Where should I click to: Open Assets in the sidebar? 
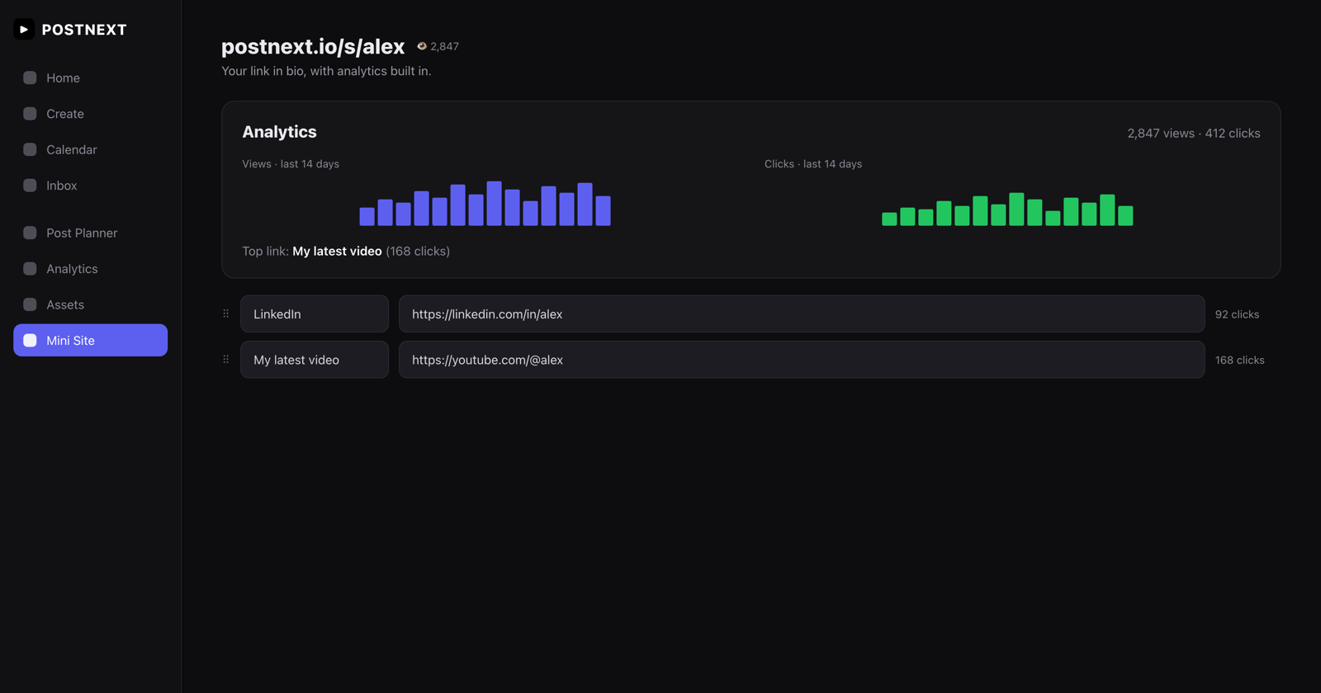click(90, 304)
